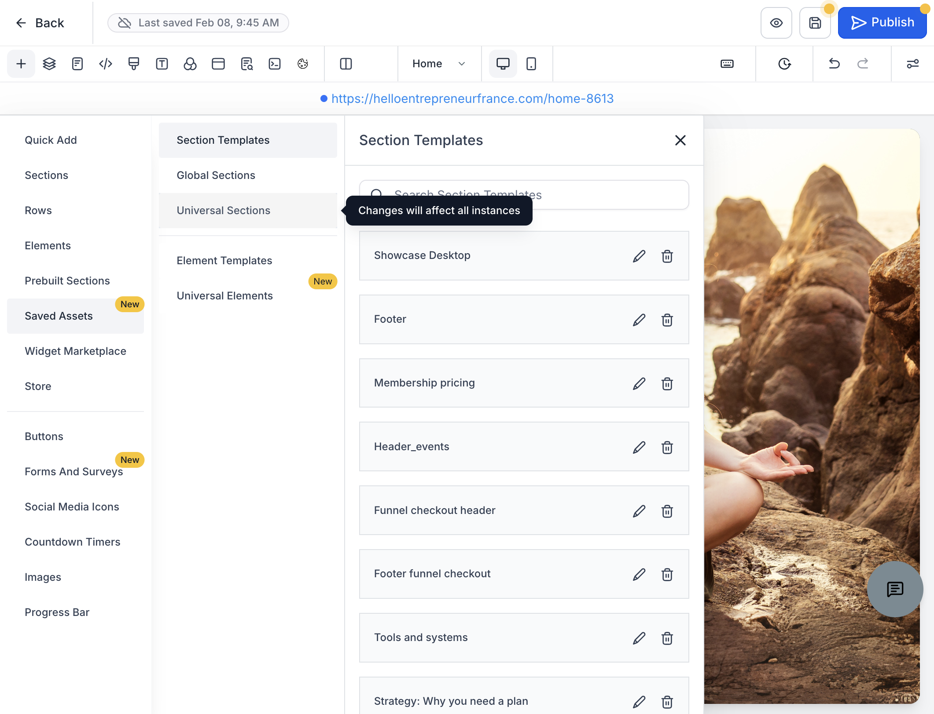
Task: Redo the last change
Action: pos(863,64)
